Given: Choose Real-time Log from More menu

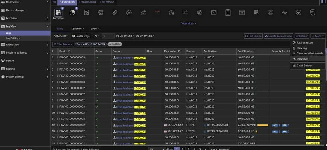Looking at the screenshot, I should coord(308,42).
